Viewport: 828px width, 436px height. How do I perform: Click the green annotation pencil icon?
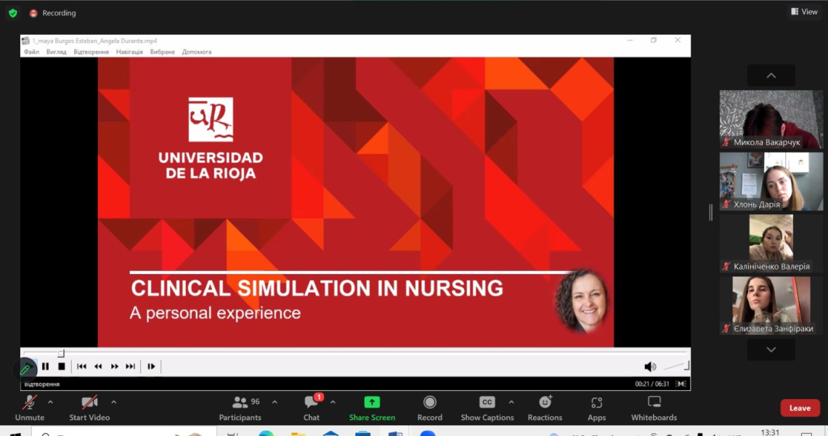tap(25, 369)
